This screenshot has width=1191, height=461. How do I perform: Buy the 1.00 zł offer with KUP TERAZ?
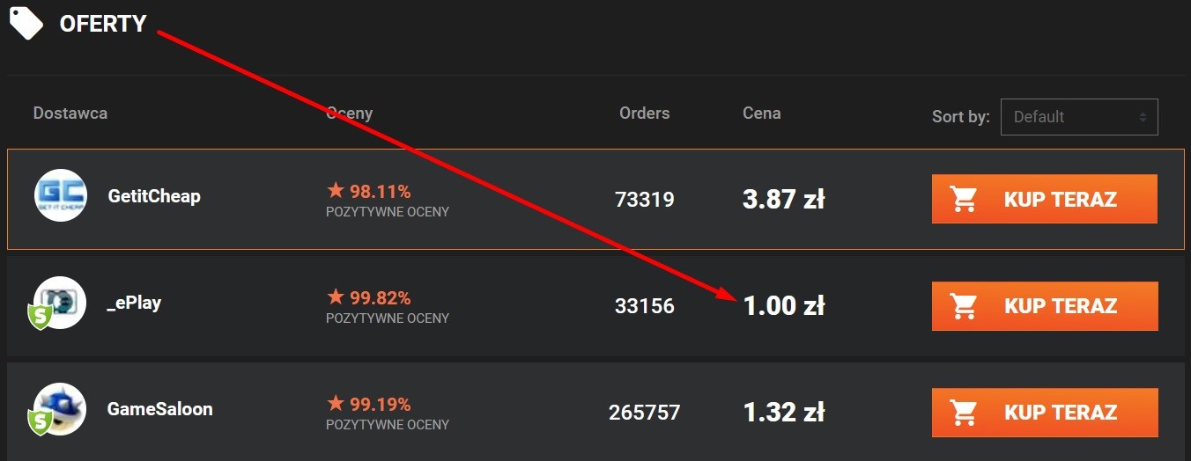[1045, 306]
